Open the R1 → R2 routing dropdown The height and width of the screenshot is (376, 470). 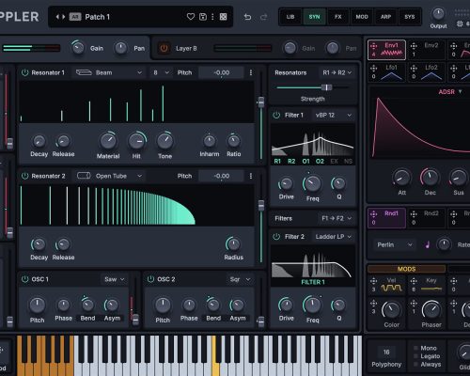pyautogui.click(x=337, y=72)
